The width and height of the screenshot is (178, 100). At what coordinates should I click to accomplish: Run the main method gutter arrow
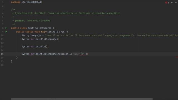click(x=6, y=32)
